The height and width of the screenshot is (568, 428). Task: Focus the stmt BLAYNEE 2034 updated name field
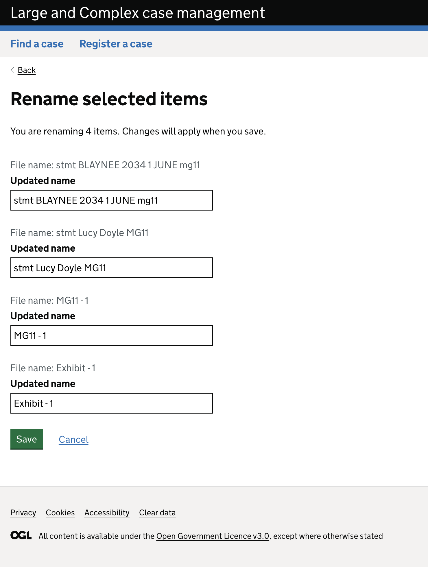pos(112,200)
